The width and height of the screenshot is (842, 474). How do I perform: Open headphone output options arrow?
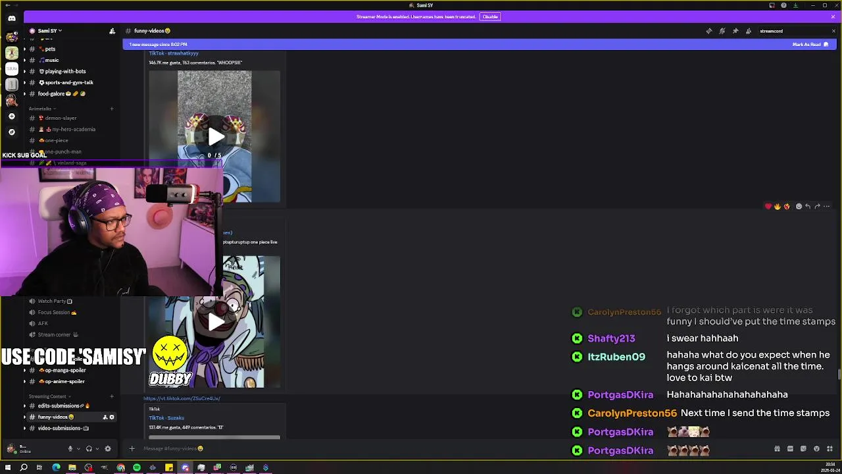[x=96, y=449]
